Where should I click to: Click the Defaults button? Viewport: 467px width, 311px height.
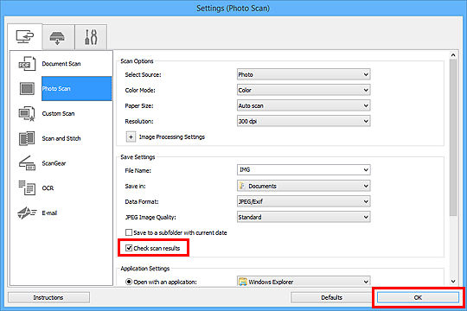331,297
